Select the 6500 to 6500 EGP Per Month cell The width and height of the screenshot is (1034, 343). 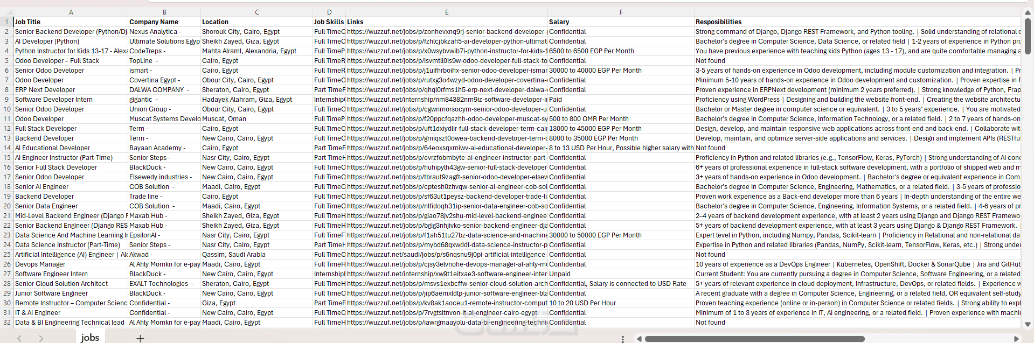tap(621, 51)
